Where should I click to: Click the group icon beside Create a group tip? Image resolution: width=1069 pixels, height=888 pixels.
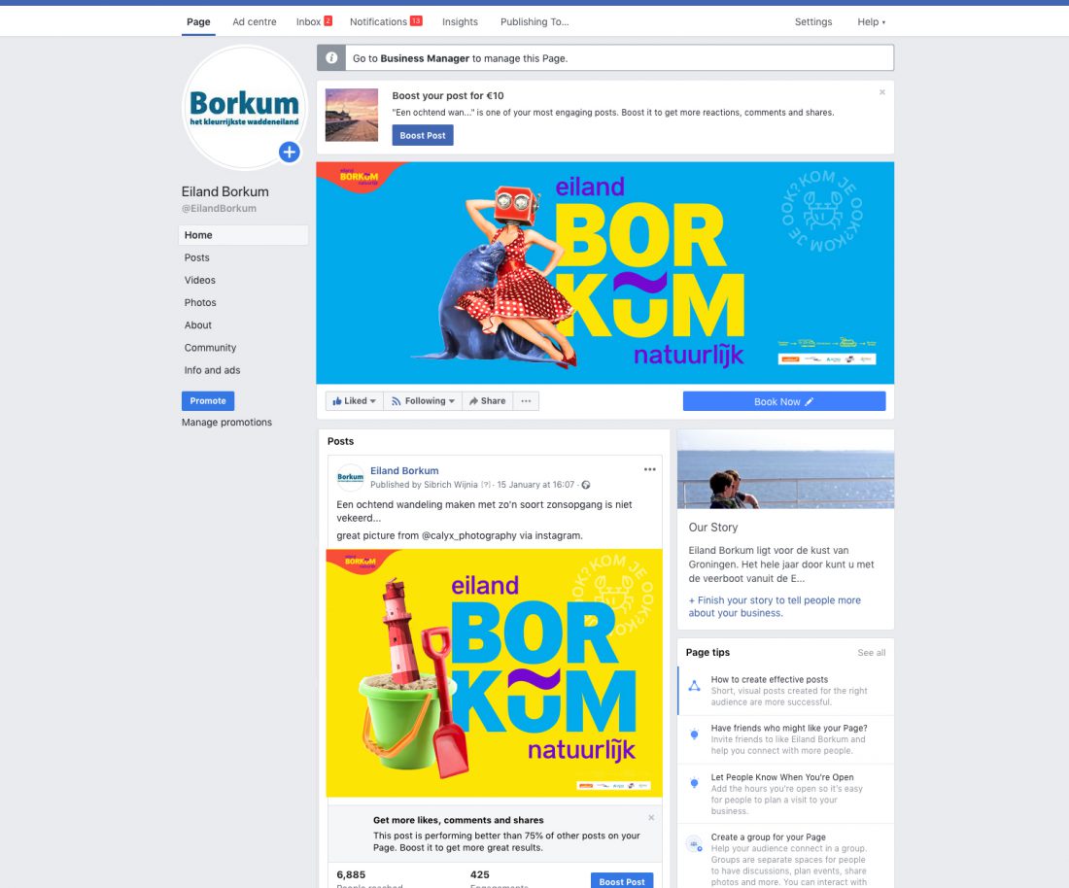pos(694,843)
